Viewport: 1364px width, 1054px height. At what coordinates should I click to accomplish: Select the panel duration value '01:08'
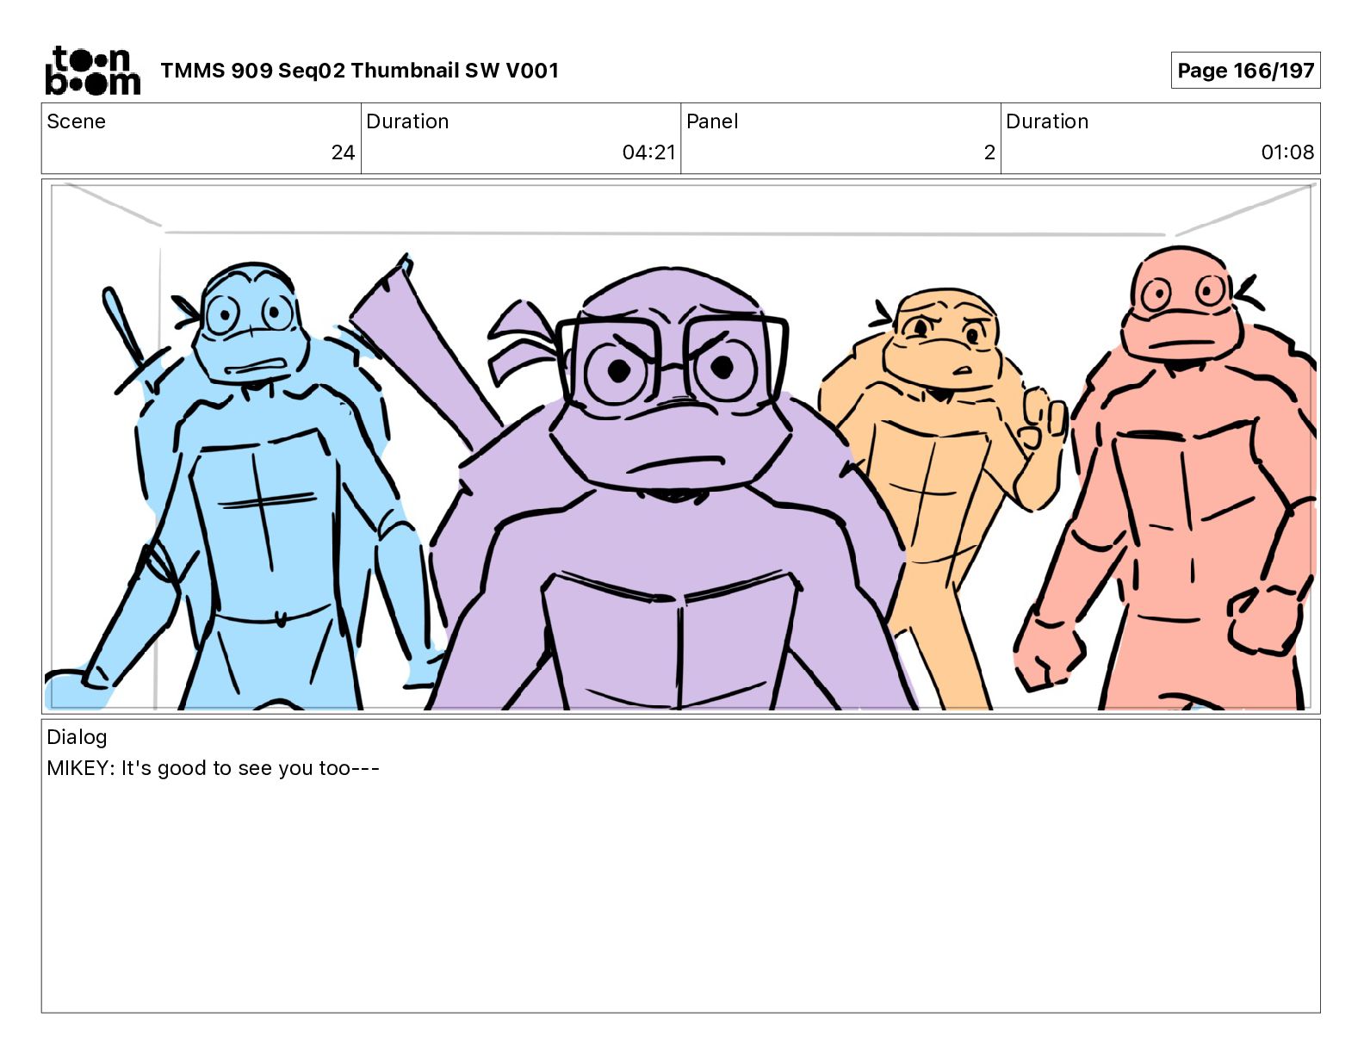tap(1287, 152)
